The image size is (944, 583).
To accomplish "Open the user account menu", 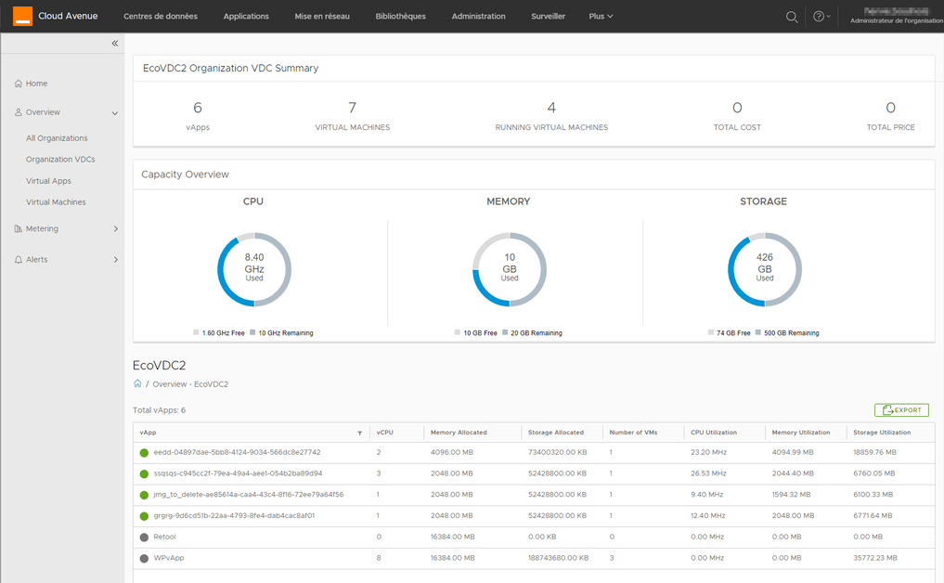I will click(897, 16).
